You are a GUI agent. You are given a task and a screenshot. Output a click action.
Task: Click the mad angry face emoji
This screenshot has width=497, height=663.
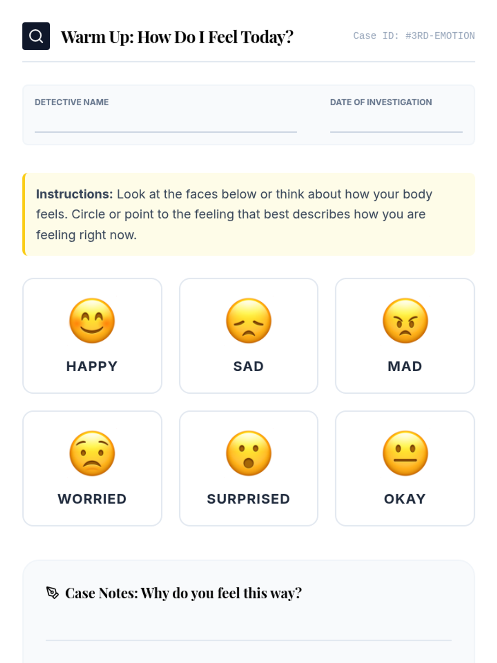click(x=405, y=321)
